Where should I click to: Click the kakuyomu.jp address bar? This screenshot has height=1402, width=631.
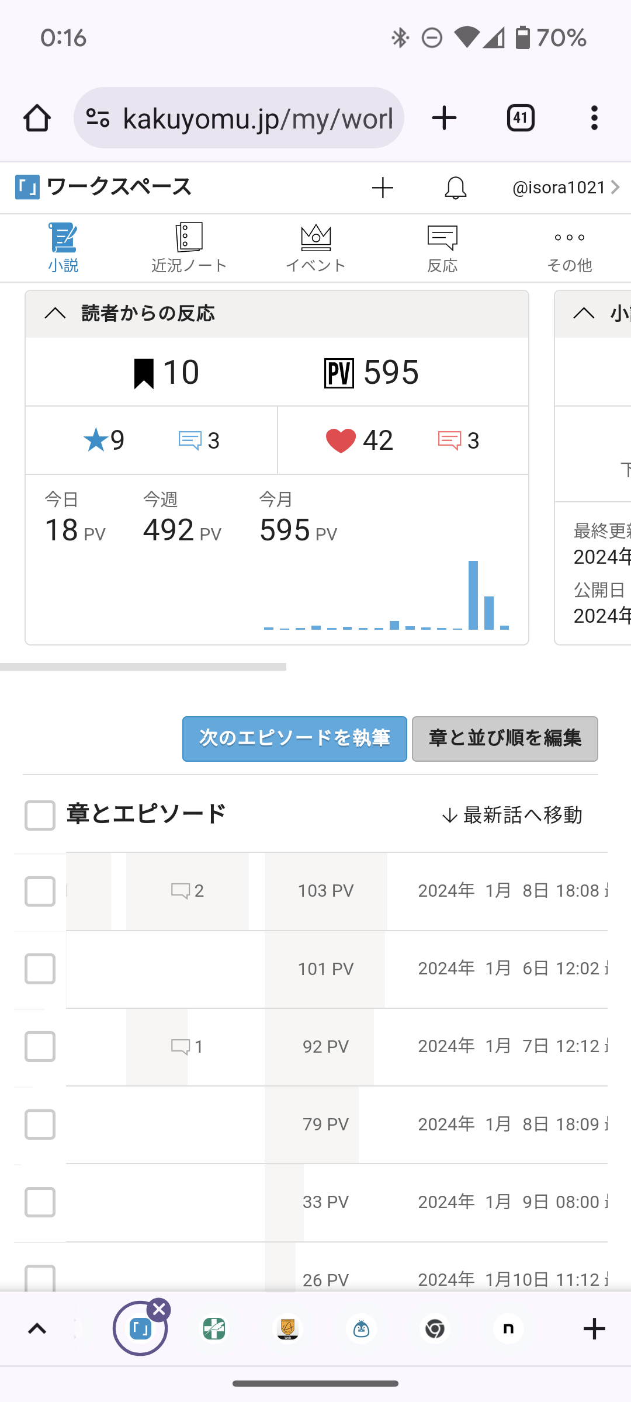point(257,119)
